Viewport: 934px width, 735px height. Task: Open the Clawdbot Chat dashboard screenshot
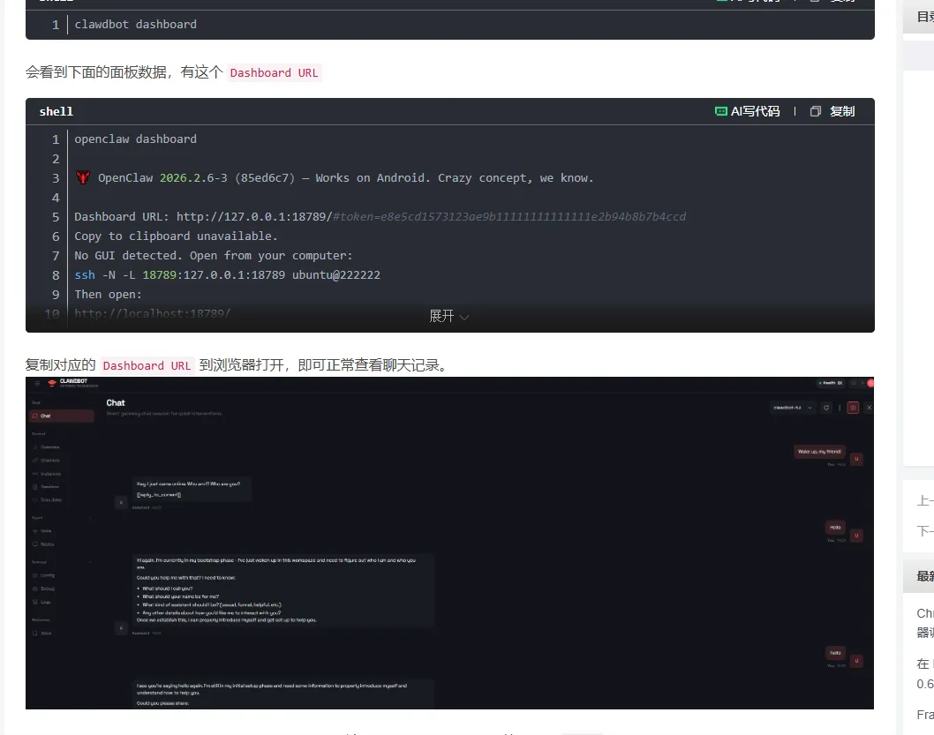pyautogui.click(x=449, y=543)
